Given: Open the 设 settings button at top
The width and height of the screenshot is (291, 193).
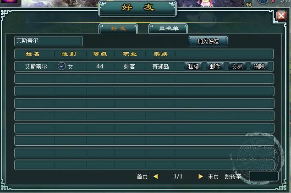Looking at the screenshot, I should [249, 4].
